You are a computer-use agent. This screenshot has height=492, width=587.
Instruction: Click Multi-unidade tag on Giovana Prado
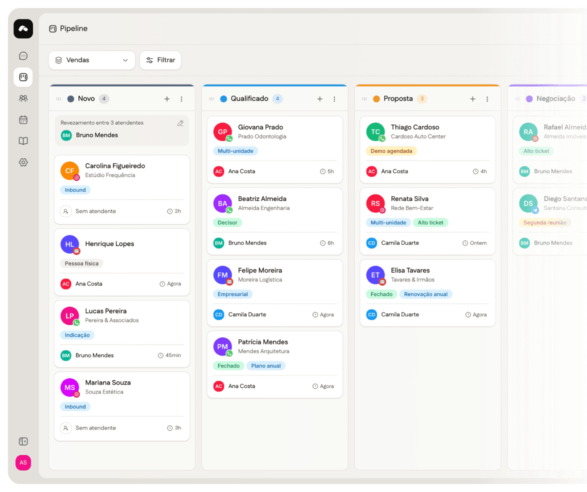coord(235,151)
